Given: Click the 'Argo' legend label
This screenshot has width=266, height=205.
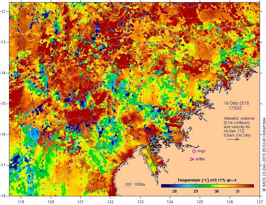Looking at the screenshot, I should (201, 151).
